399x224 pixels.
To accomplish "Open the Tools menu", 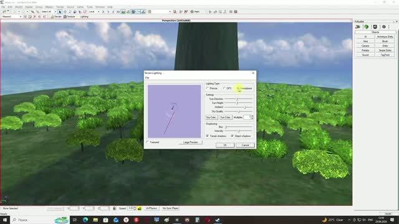I will pos(90,7).
